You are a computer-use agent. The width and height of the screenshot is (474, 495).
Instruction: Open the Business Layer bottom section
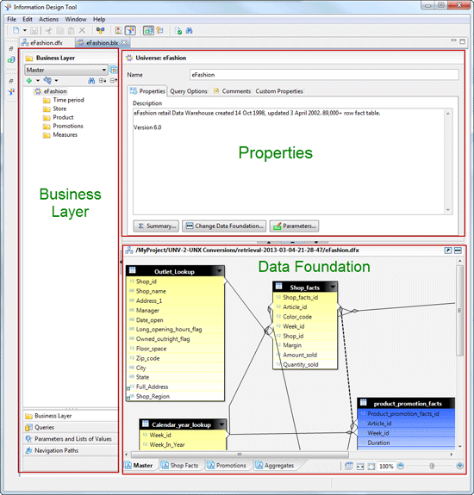point(71,416)
